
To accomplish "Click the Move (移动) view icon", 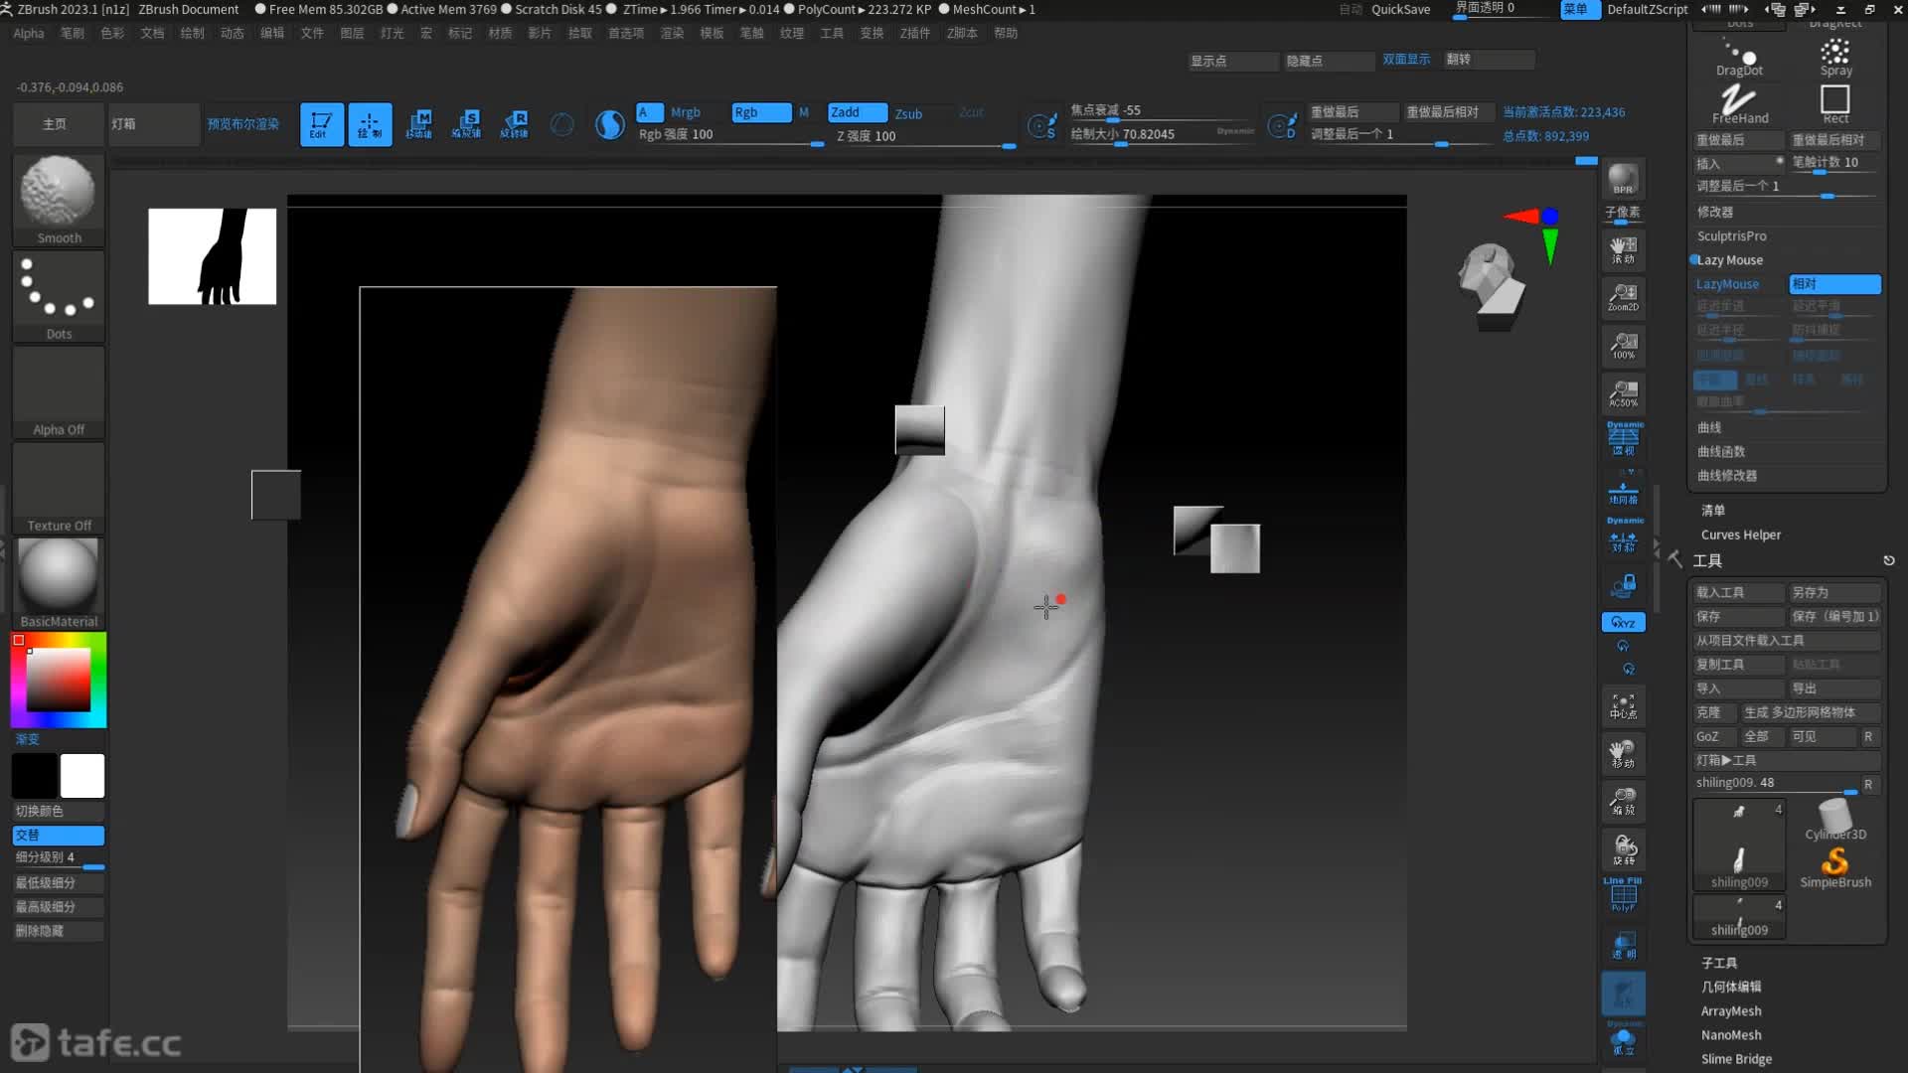I will click(x=1623, y=754).
